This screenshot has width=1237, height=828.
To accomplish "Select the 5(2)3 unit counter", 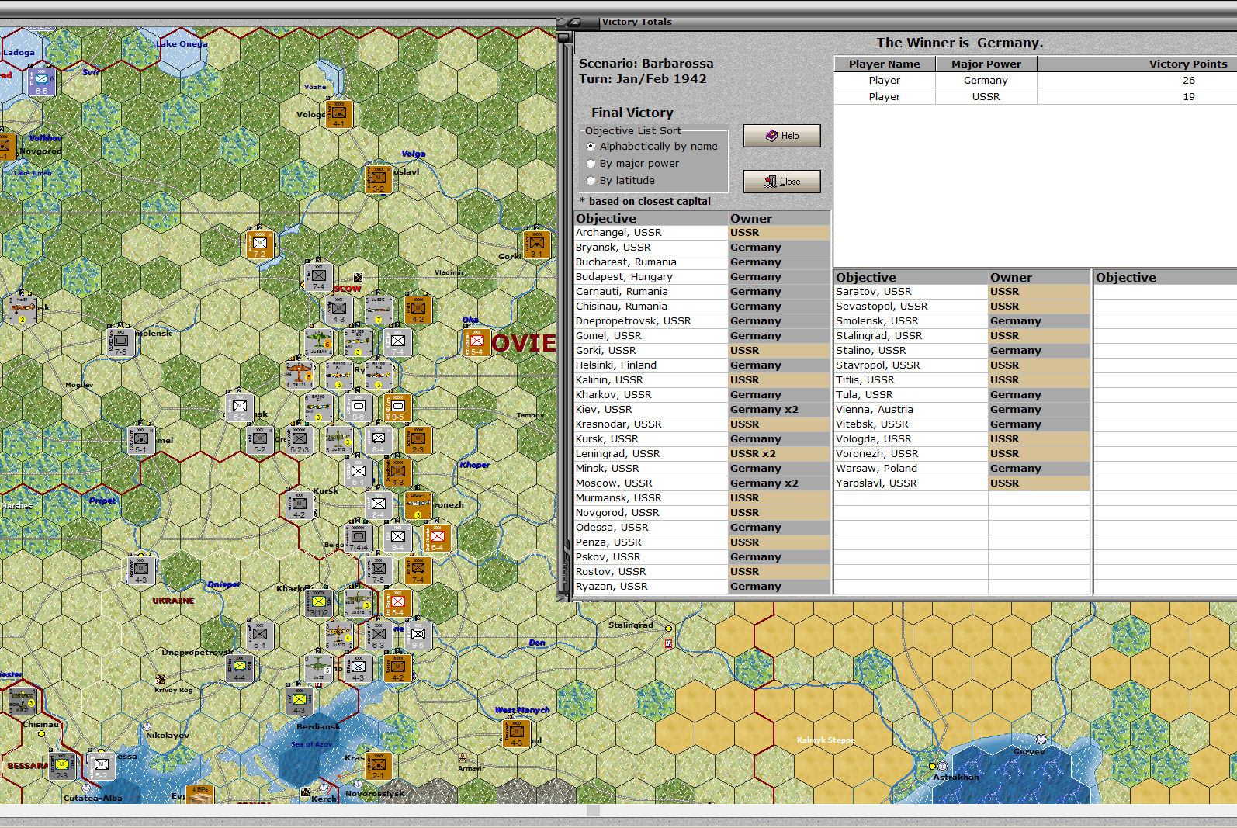I will pyautogui.click(x=300, y=440).
